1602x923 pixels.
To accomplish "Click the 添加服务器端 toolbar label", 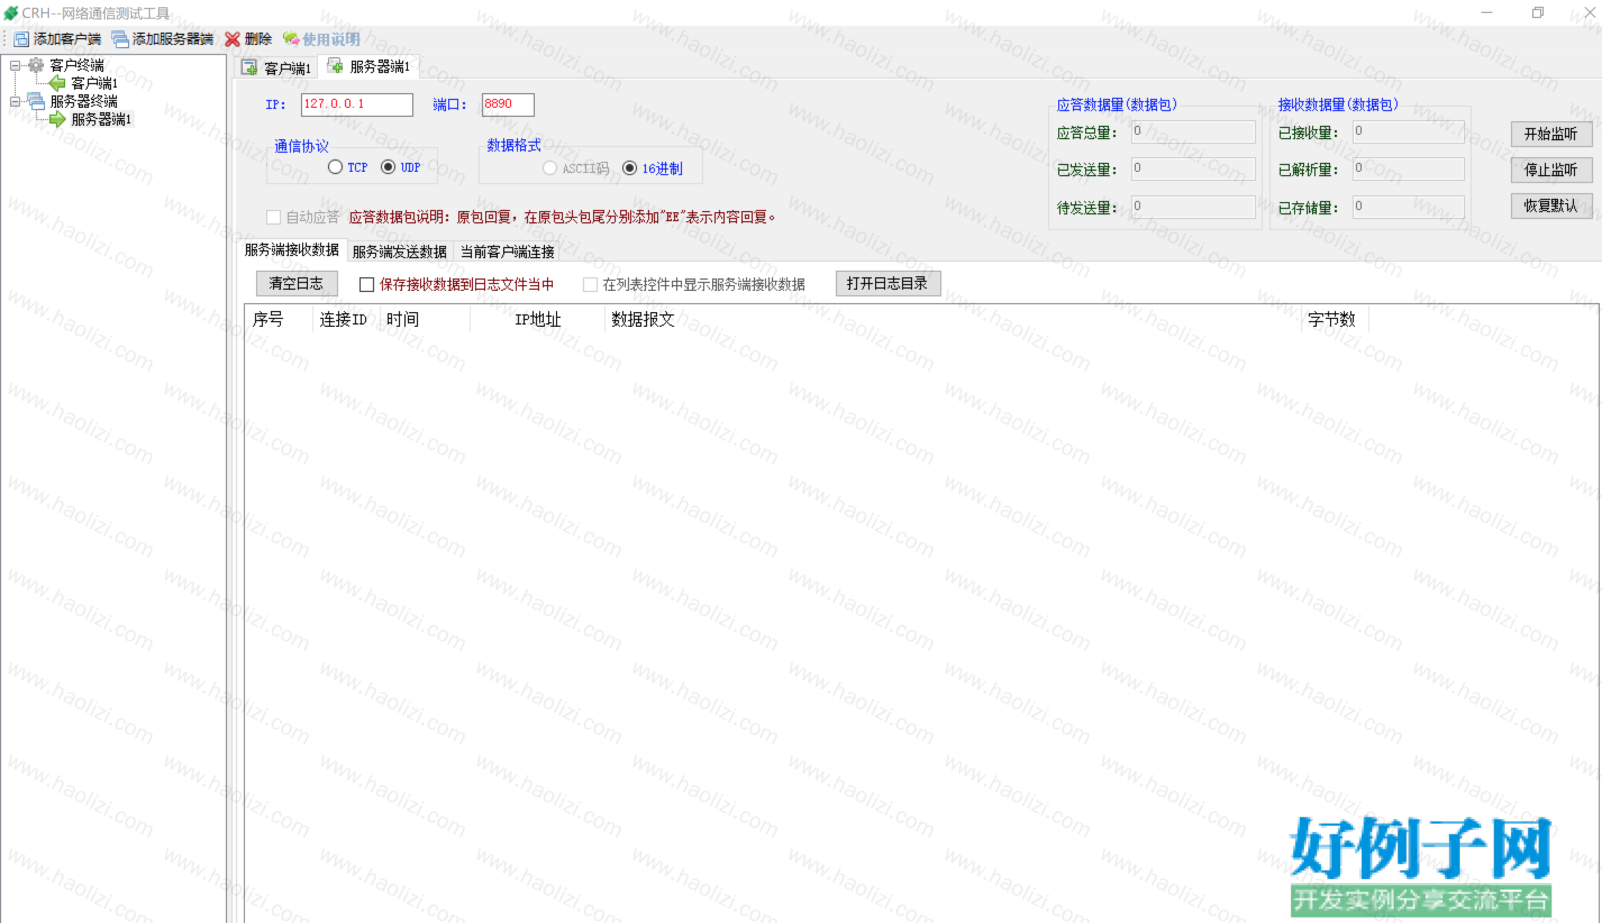I will tap(172, 39).
